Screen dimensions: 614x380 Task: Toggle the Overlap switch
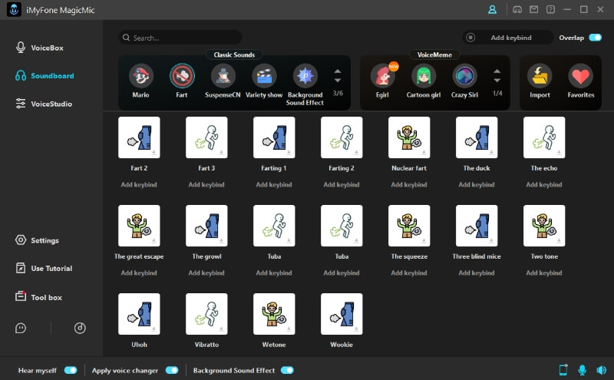[595, 37]
